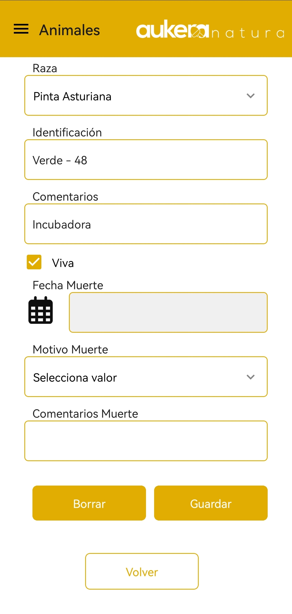The height and width of the screenshot is (614, 292).
Task: Click the chevron arrow in the Raza box
Action: (x=251, y=96)
